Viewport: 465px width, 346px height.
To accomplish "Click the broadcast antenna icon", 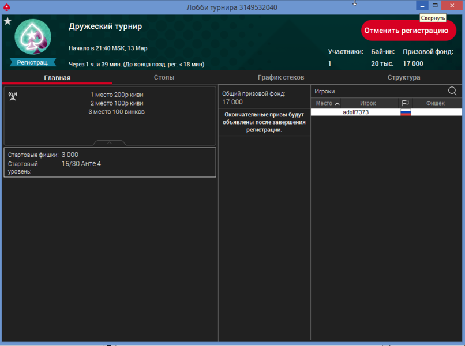I will 13,96.
